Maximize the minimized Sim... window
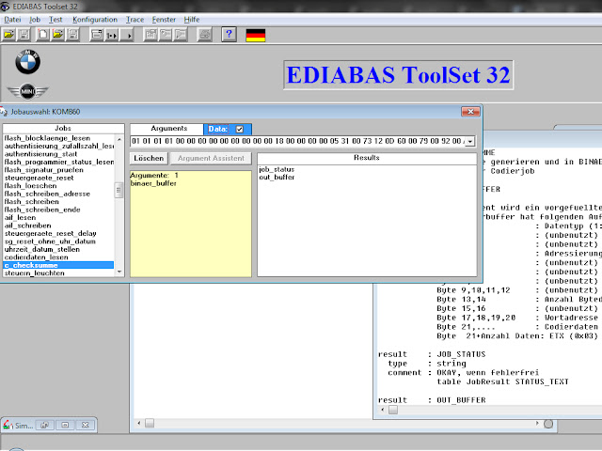The image size is (602, 451). tap(65, 425)
